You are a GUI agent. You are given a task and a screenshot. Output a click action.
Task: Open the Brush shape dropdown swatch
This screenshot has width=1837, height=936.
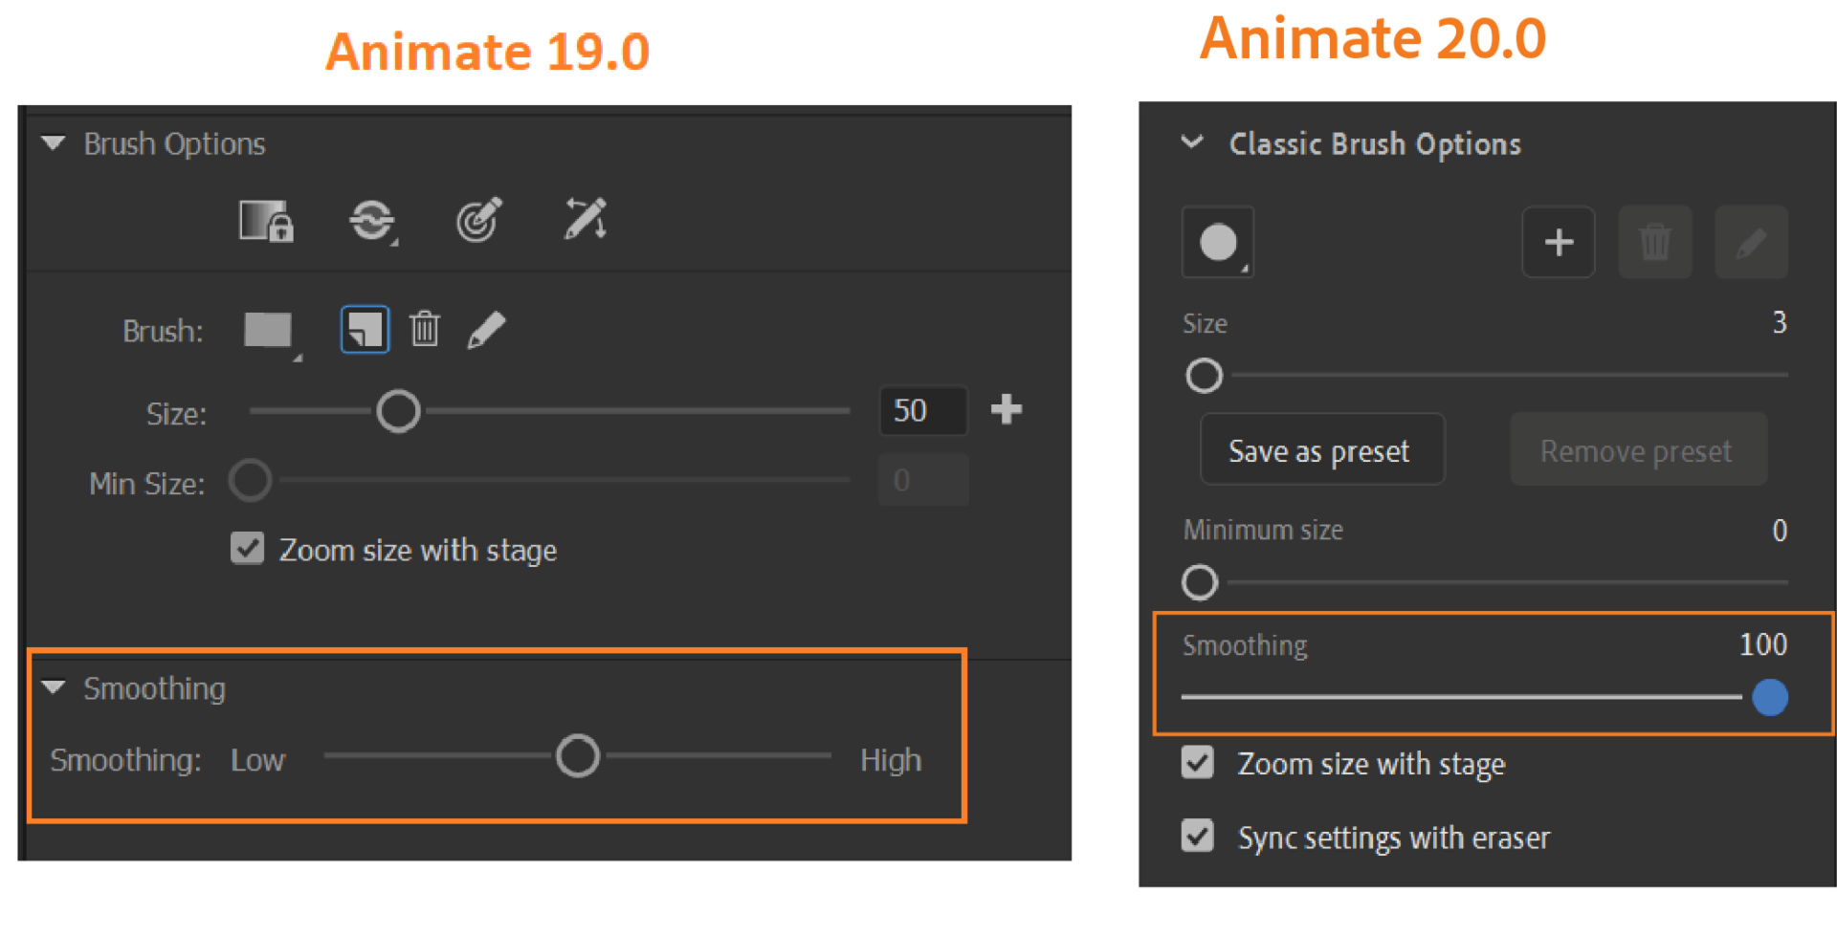(x=269, y=331)
